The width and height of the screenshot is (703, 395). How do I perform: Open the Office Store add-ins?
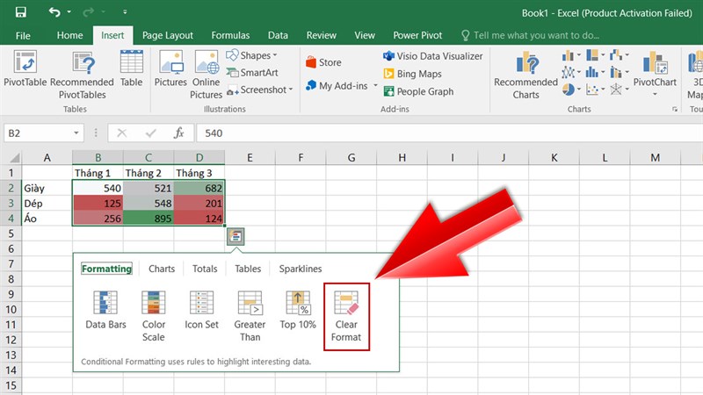[323, 62]
